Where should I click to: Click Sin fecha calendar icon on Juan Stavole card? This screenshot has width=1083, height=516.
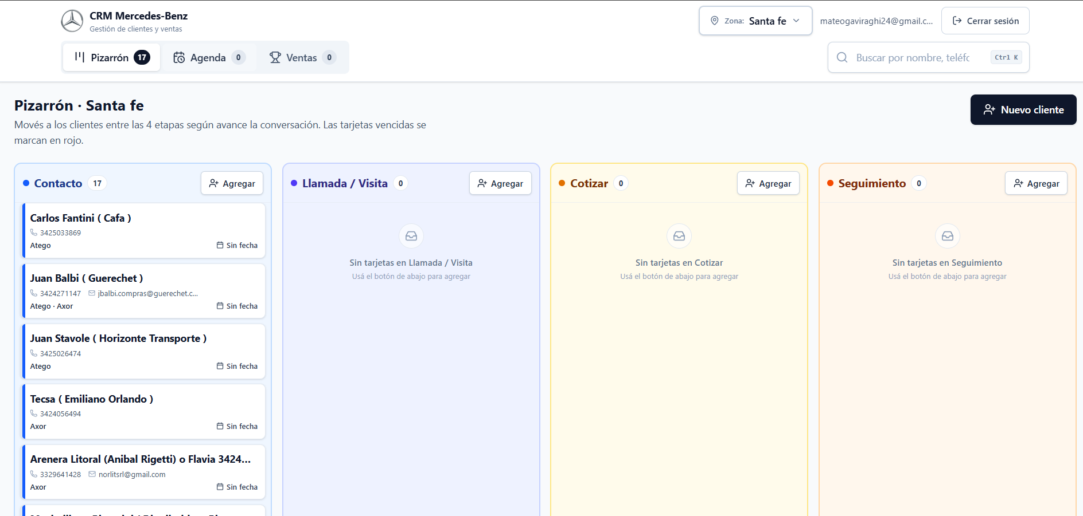pyautogui.click(x=220, y=366)
